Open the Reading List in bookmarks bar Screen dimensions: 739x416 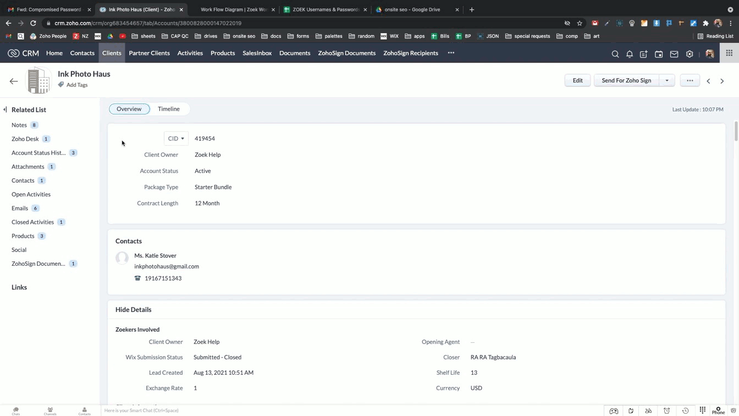[x=715, y=36]
